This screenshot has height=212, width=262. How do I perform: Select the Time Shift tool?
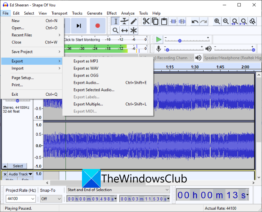coord(125,30)
